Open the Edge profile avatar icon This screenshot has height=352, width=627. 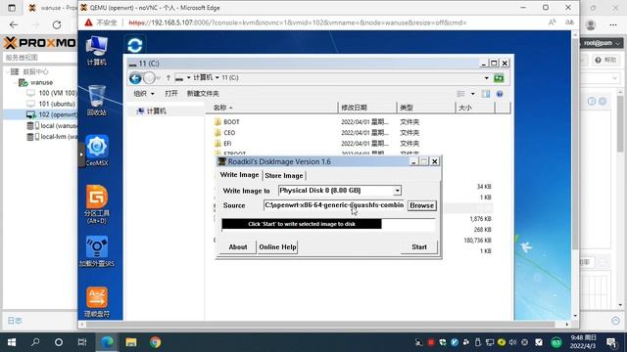[591, 24]
